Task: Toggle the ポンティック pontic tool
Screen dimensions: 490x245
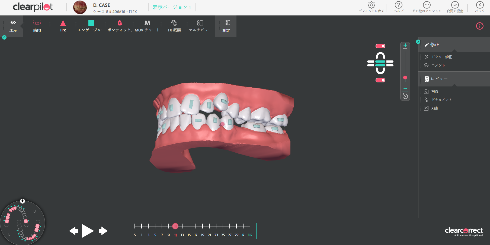Action: pos(120,26)
